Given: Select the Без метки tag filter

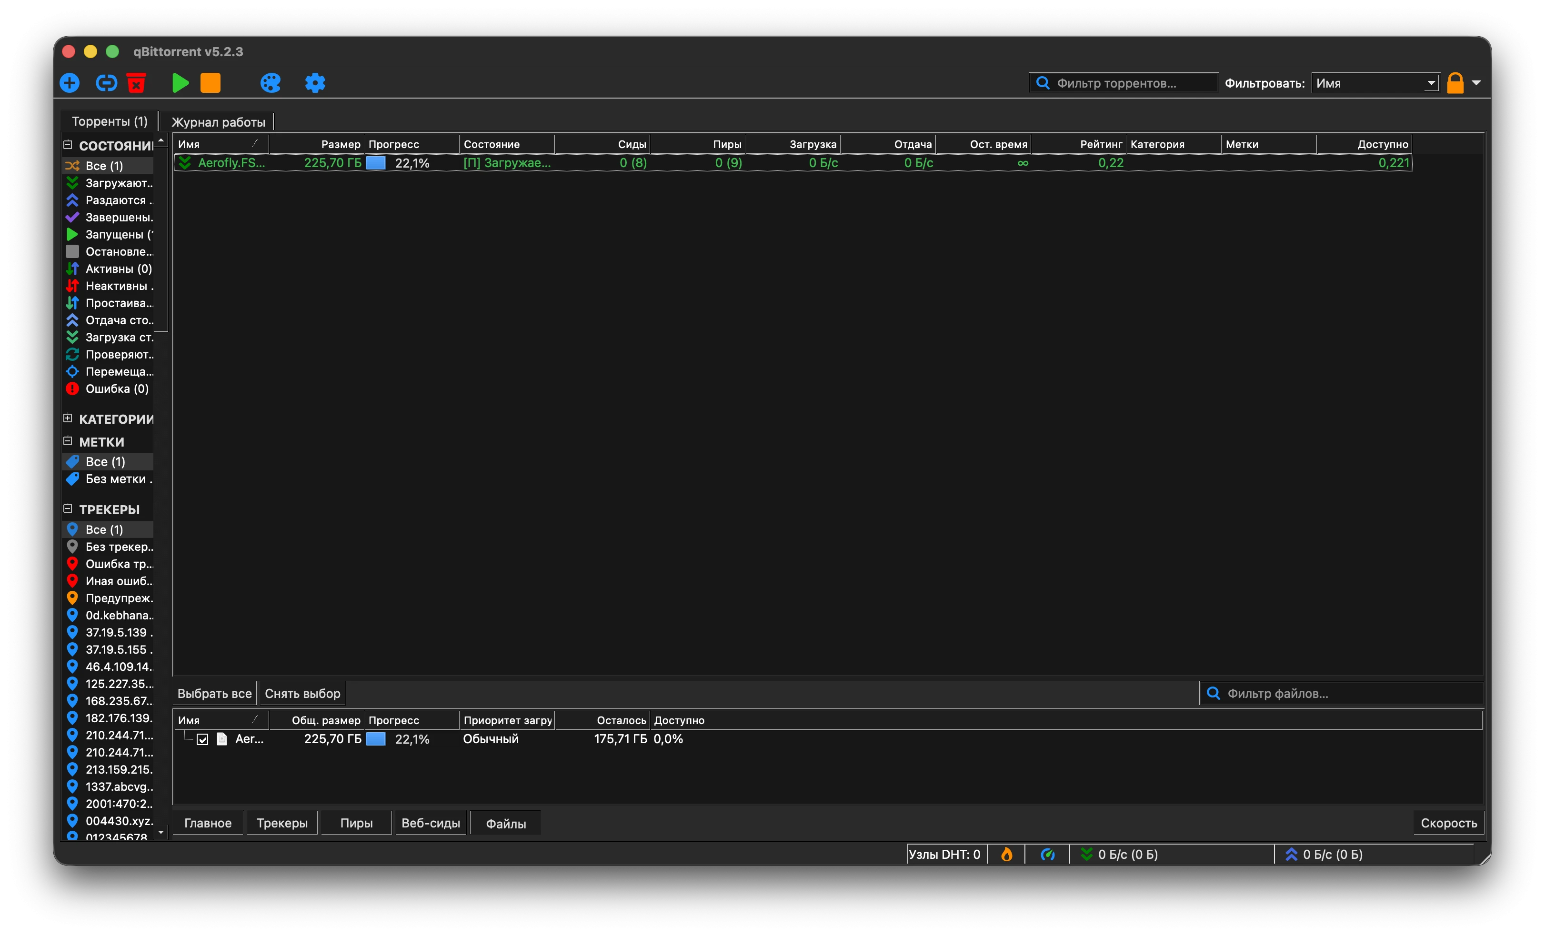Looking at the screenshot, I should 108,479.
